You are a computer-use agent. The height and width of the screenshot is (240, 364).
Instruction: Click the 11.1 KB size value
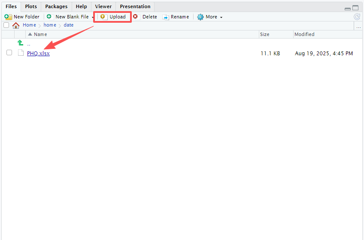(270, 53)
